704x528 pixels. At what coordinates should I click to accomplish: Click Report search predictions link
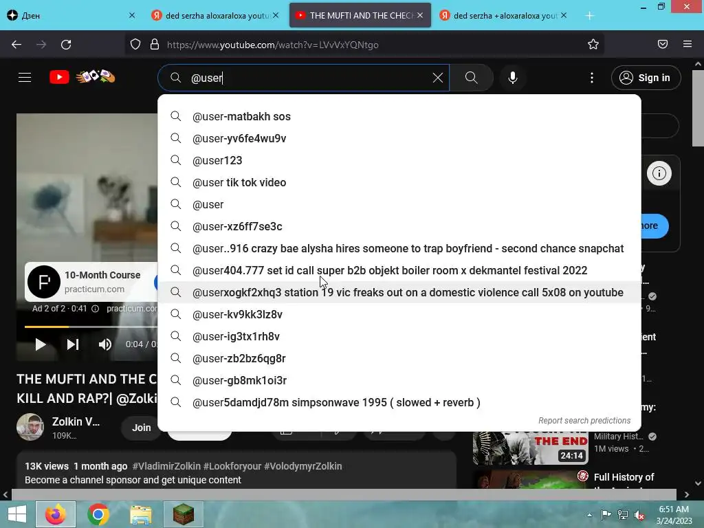point(584,421)
